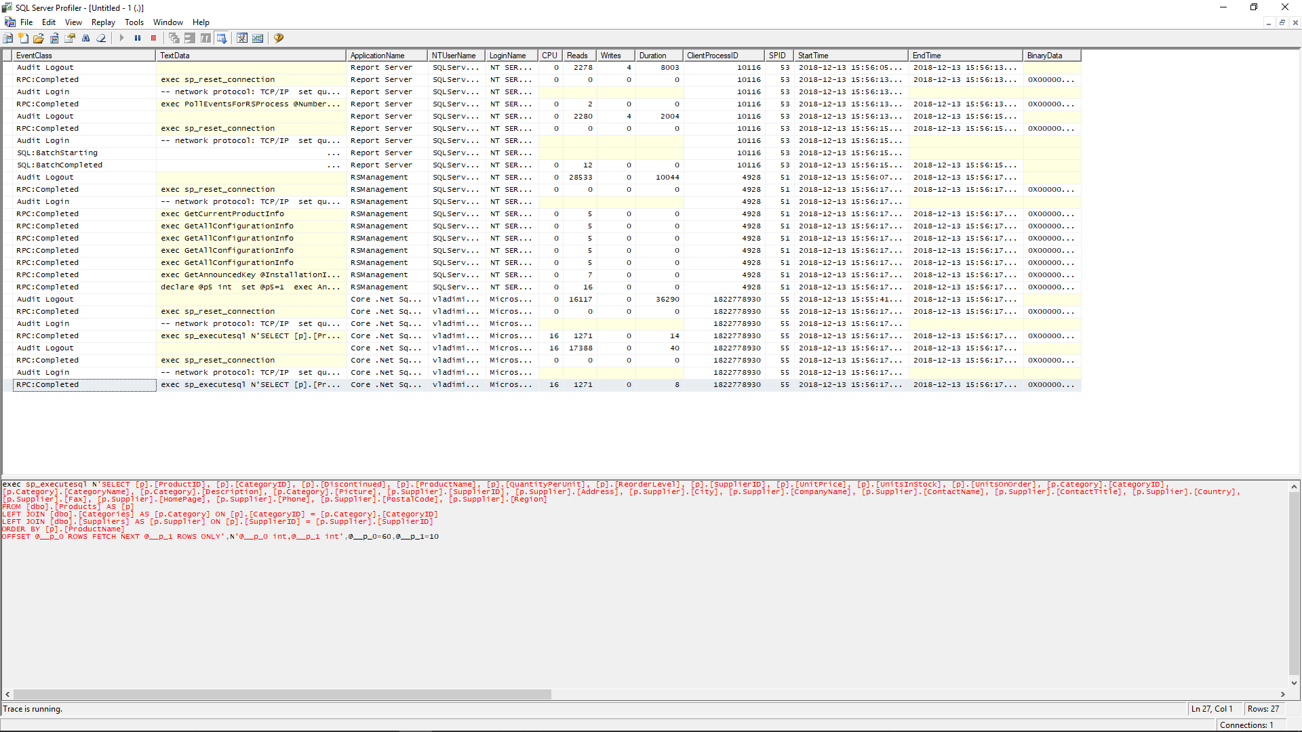Open the Tools menu

pyautogui.click(x=134, y=22)
